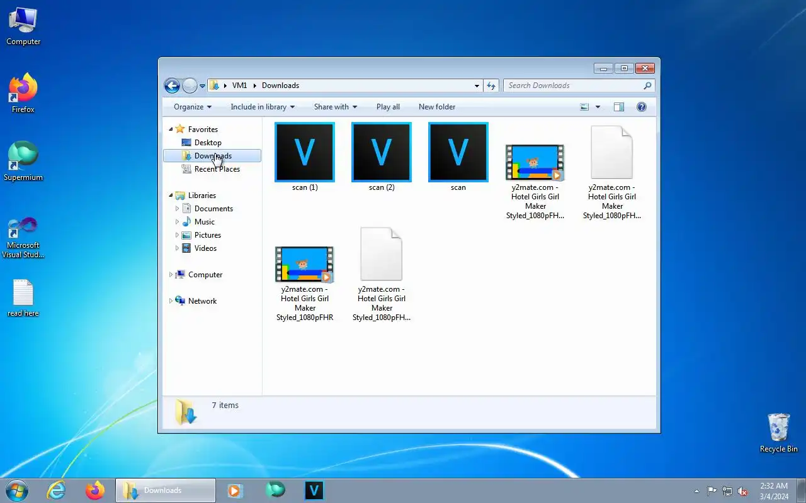Open Vegas Pro from the taskbar

(x=314, y=490)
